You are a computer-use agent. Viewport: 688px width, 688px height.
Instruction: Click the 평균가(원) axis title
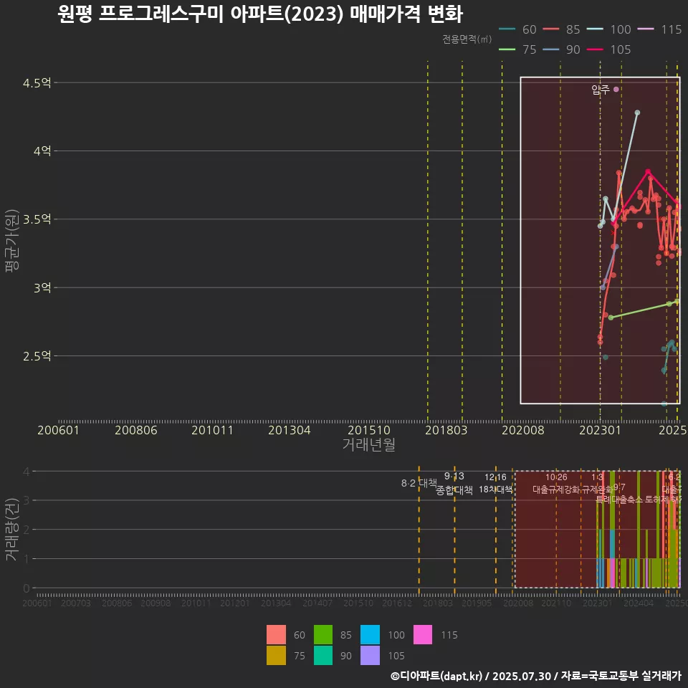[12, 241]
